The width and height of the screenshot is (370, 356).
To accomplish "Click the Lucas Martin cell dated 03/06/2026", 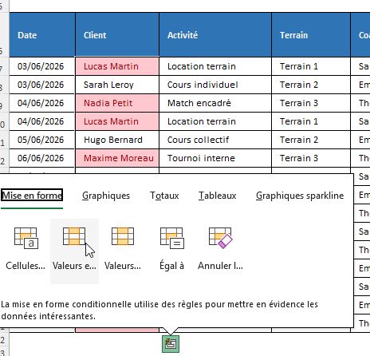I will coord(117,66).
